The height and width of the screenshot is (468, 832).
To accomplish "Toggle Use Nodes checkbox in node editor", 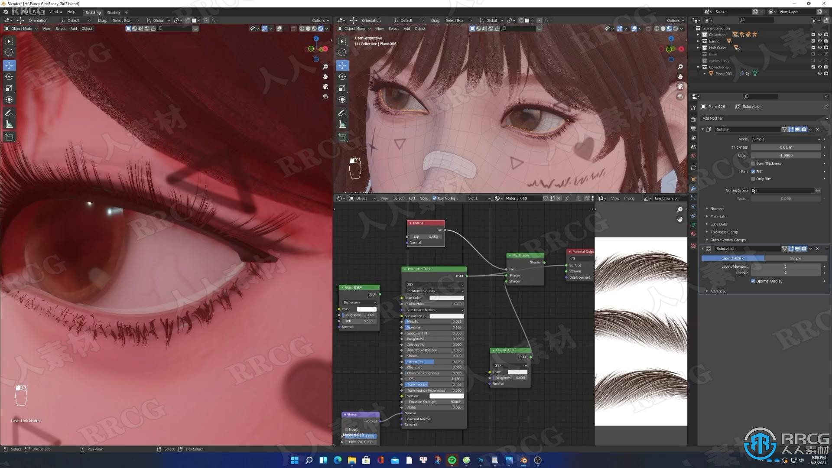I will 435,198.
